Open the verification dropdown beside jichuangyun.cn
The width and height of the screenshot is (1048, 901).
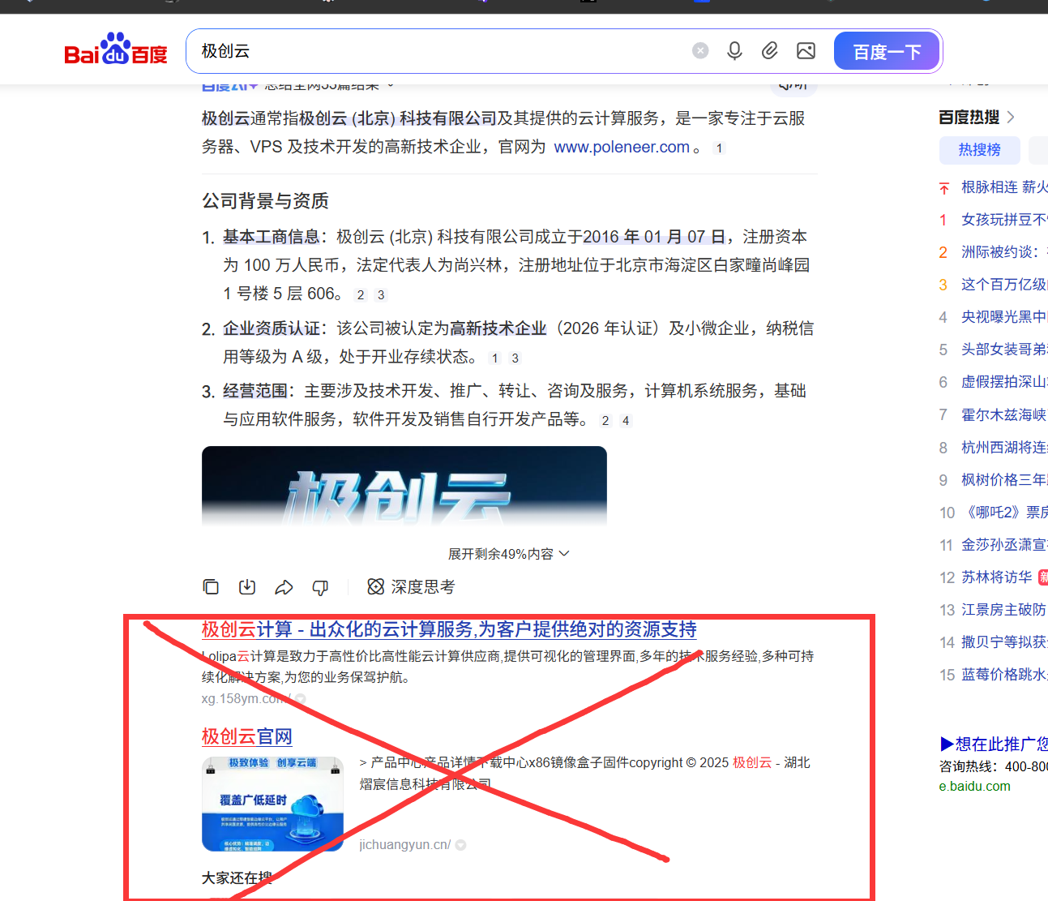[461, 845]
